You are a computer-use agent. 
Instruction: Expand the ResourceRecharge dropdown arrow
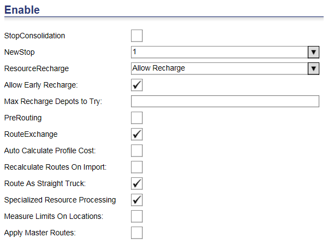click(x=313, y=68)
